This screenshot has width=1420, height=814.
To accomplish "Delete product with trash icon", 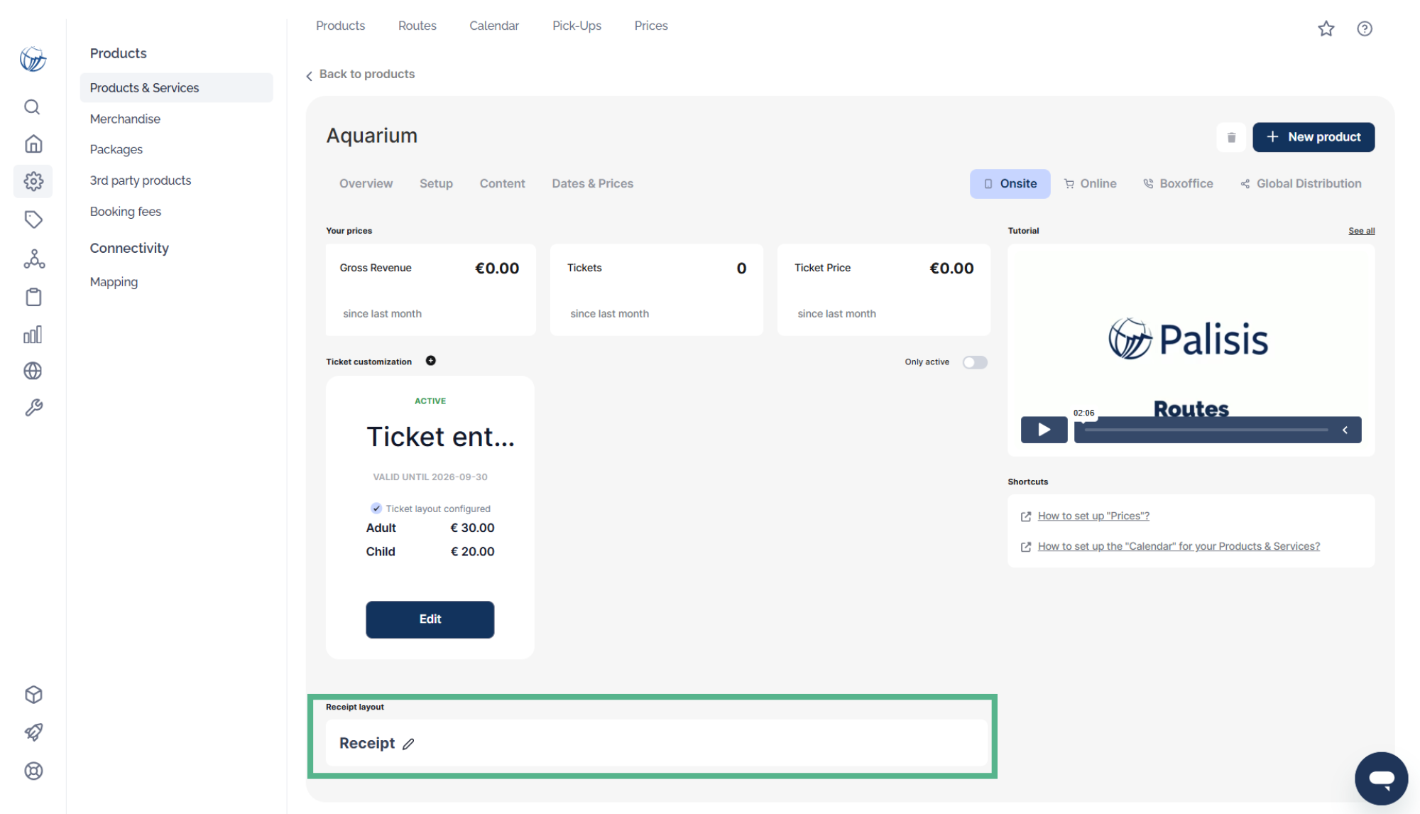I will tap(1232, 137).
